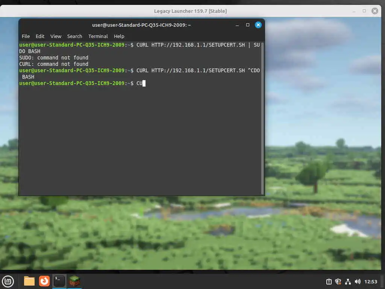The width and height of the screenshot is (385, 289).
Task: Close the terminal window
Action: pos(258,25)
